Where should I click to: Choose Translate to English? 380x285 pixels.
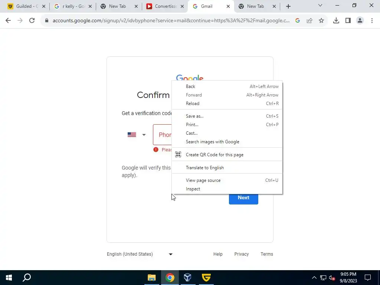pyautogui.click(x=227, y=168)
